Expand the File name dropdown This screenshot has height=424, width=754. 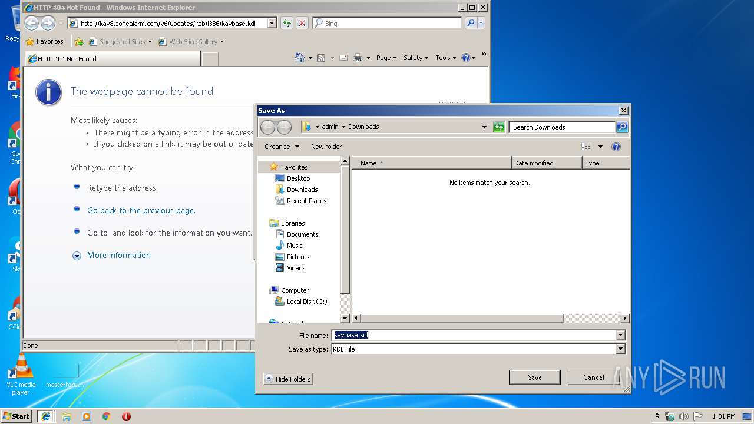pyautogui.click(x=620, y=335)
